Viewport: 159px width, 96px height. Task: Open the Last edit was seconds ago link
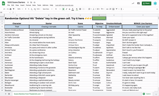[64, 5]
